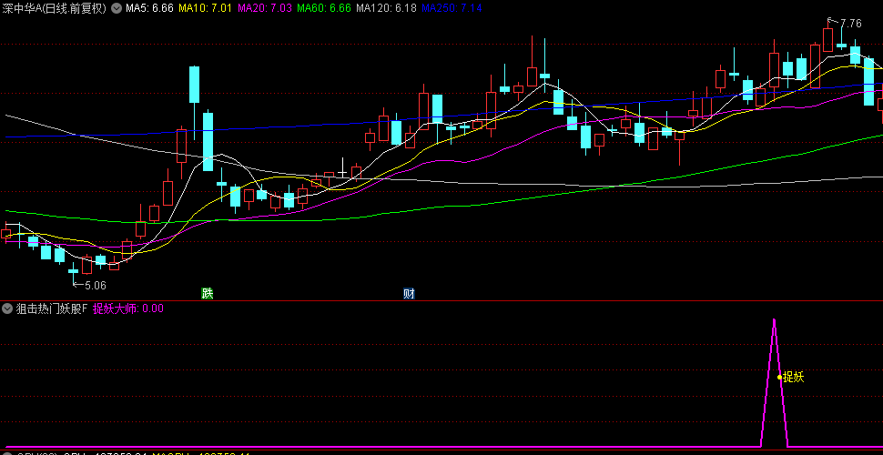Screen dimensions: 883x455
Task: Expand the dropdown beside 深中华A title
Action: pos(116,8)
